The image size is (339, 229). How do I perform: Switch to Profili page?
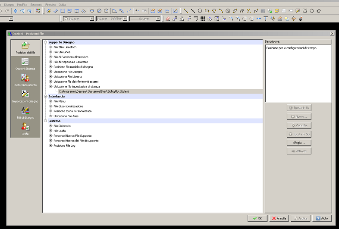pos(25,129)
